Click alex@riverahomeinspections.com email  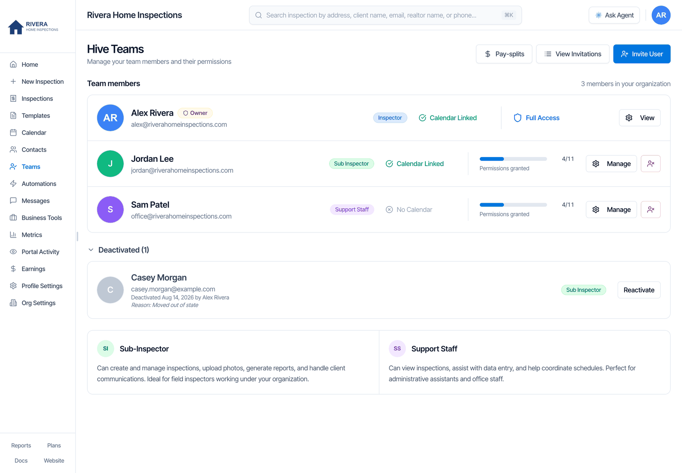tap(179, 125)
